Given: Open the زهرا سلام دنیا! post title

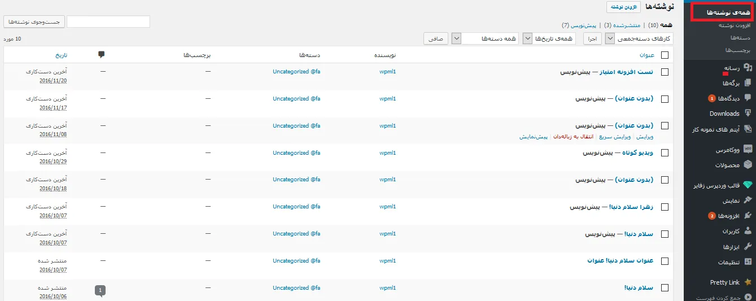Looking at the screenshot, I should 630,207.
